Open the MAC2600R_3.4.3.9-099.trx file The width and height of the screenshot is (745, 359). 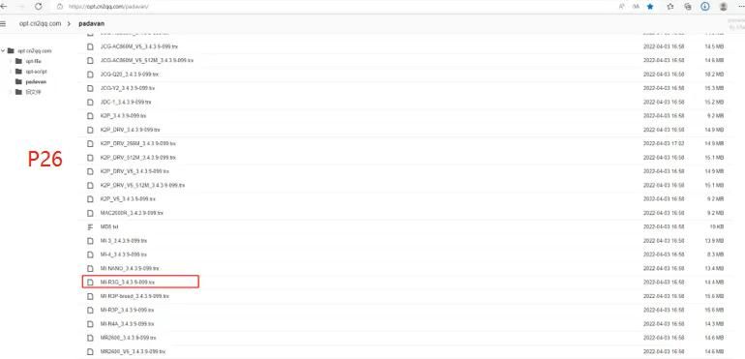[132, 213]
